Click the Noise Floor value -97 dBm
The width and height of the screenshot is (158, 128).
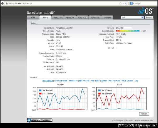[119, 37]
